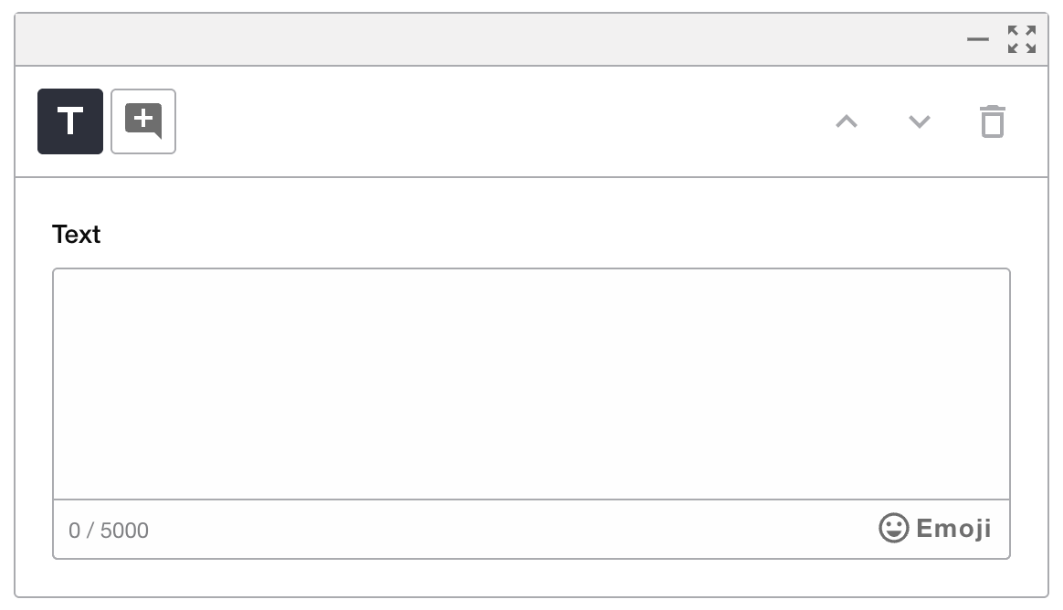1063x610 pixels.
Task: Click the "Text" field label
Action: 77,235
